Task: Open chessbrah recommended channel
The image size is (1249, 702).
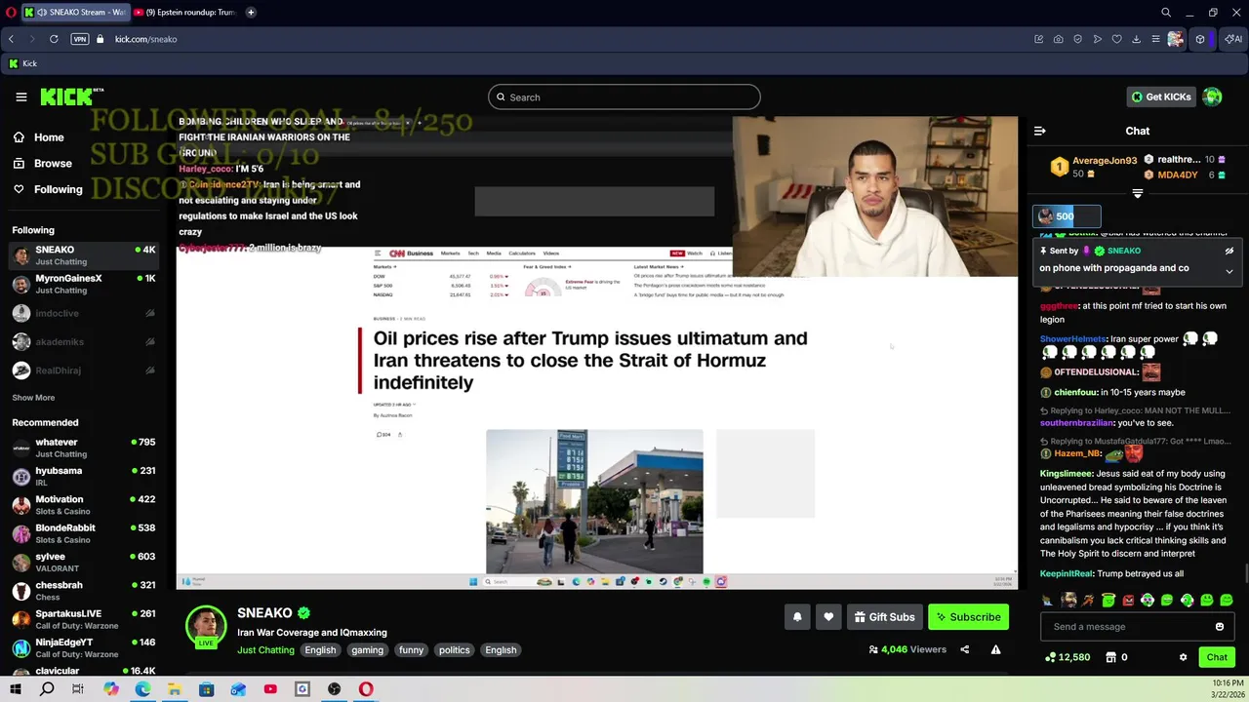Action: tap(84, 591)
